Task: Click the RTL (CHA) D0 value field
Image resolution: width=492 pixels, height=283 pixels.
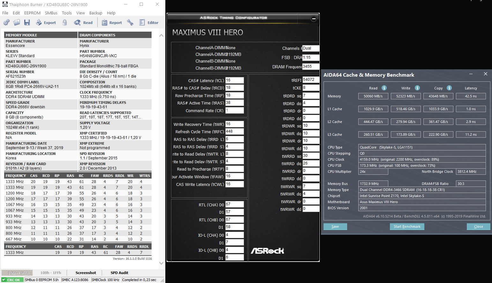Action: coord(235,204)
